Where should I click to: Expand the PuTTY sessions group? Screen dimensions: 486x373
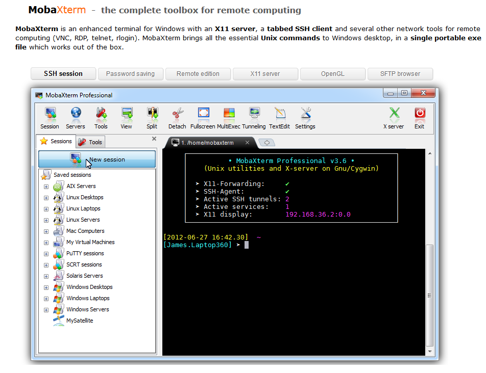point(45,253)
